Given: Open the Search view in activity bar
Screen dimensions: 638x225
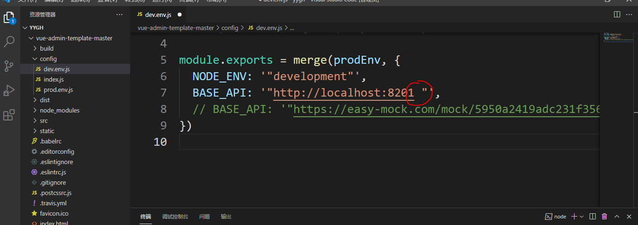Looking at the screenshot, I should click(x=9, y=42).
